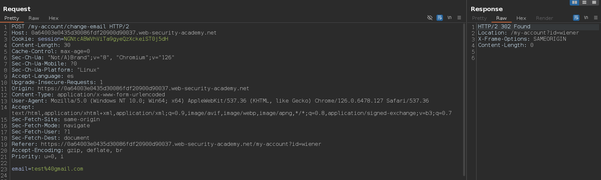601x180 pixels.
Task: Show non-printable \n characters in Response pane
Action: [586, 18]
